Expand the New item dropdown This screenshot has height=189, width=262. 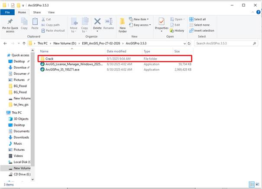pos(140,19)
